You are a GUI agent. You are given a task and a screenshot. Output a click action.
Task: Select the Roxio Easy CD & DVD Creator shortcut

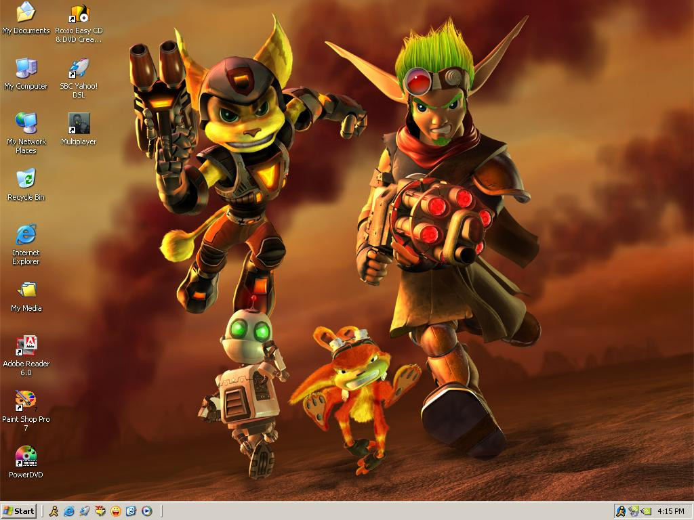pos(79,22)
